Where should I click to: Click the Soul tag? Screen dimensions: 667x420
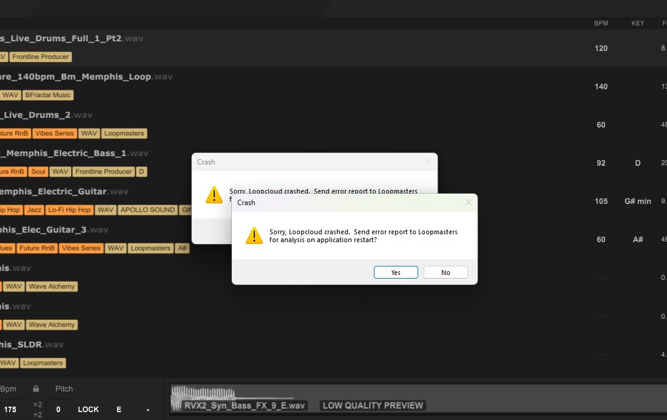coord(38,172)
